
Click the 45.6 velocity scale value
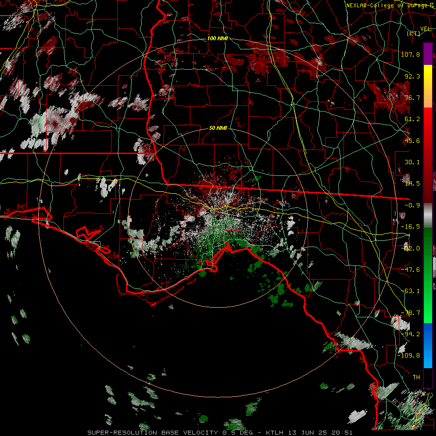[x=412, y=140]
